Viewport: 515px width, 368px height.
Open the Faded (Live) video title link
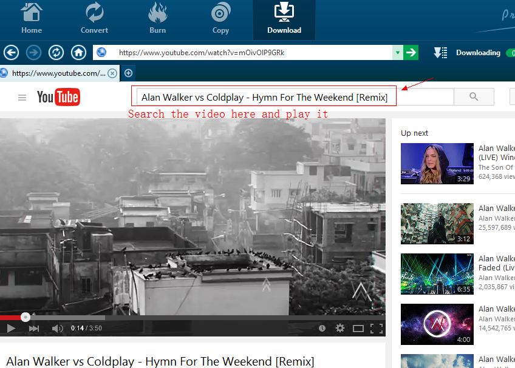point(497,263)
